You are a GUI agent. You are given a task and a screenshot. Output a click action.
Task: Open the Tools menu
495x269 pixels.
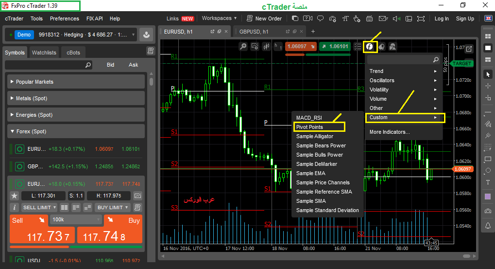(36, 18)
